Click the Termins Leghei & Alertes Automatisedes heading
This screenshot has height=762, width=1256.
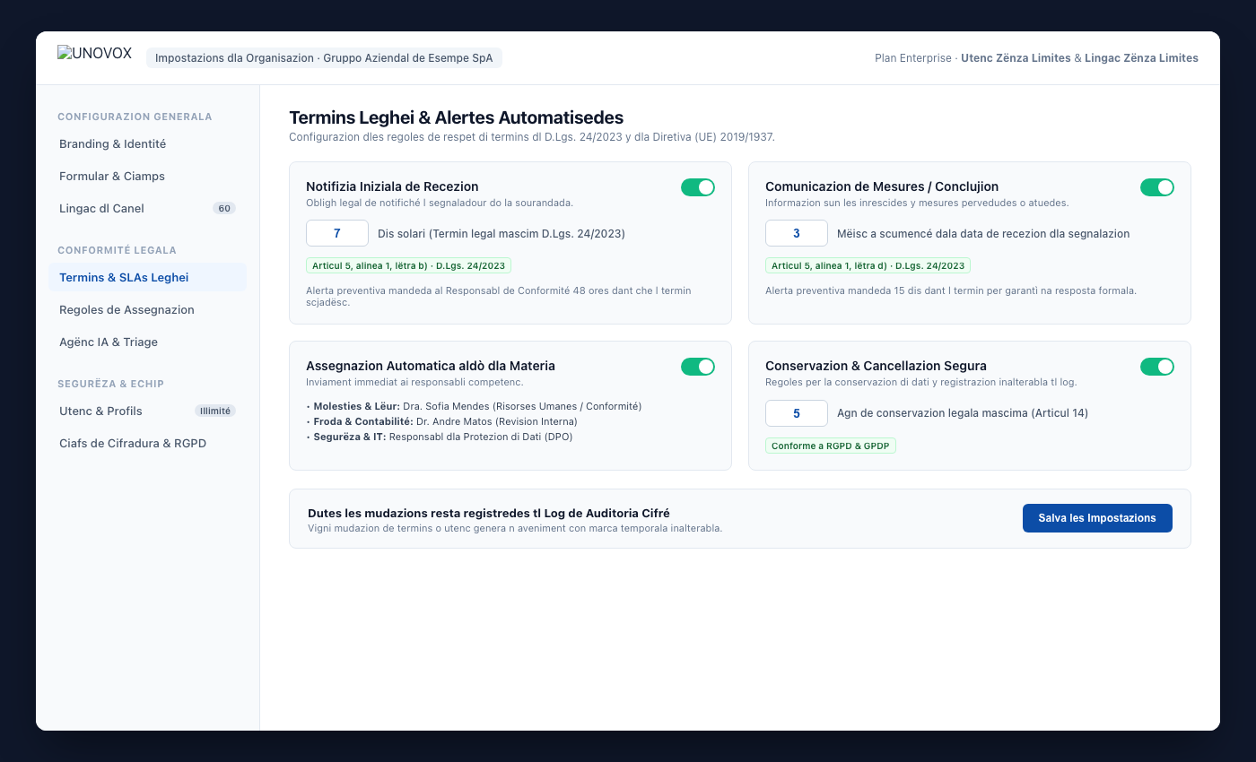(x=456, y=117)
